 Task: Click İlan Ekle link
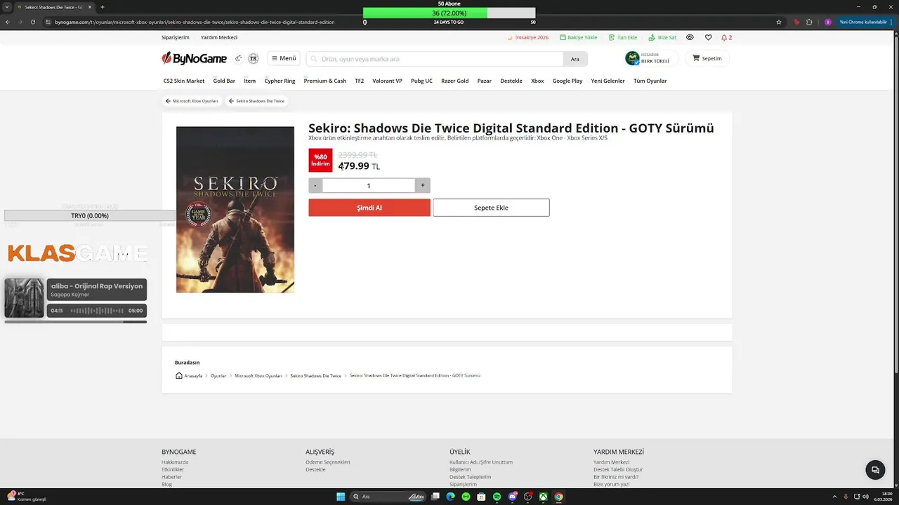[x=623, y=37]
